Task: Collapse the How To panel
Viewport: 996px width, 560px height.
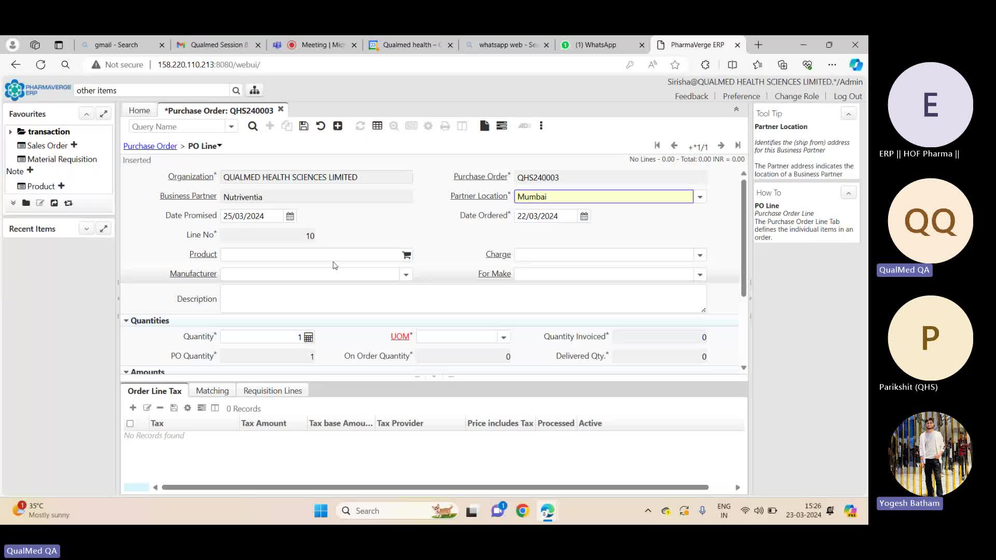Action: (849, 193)
